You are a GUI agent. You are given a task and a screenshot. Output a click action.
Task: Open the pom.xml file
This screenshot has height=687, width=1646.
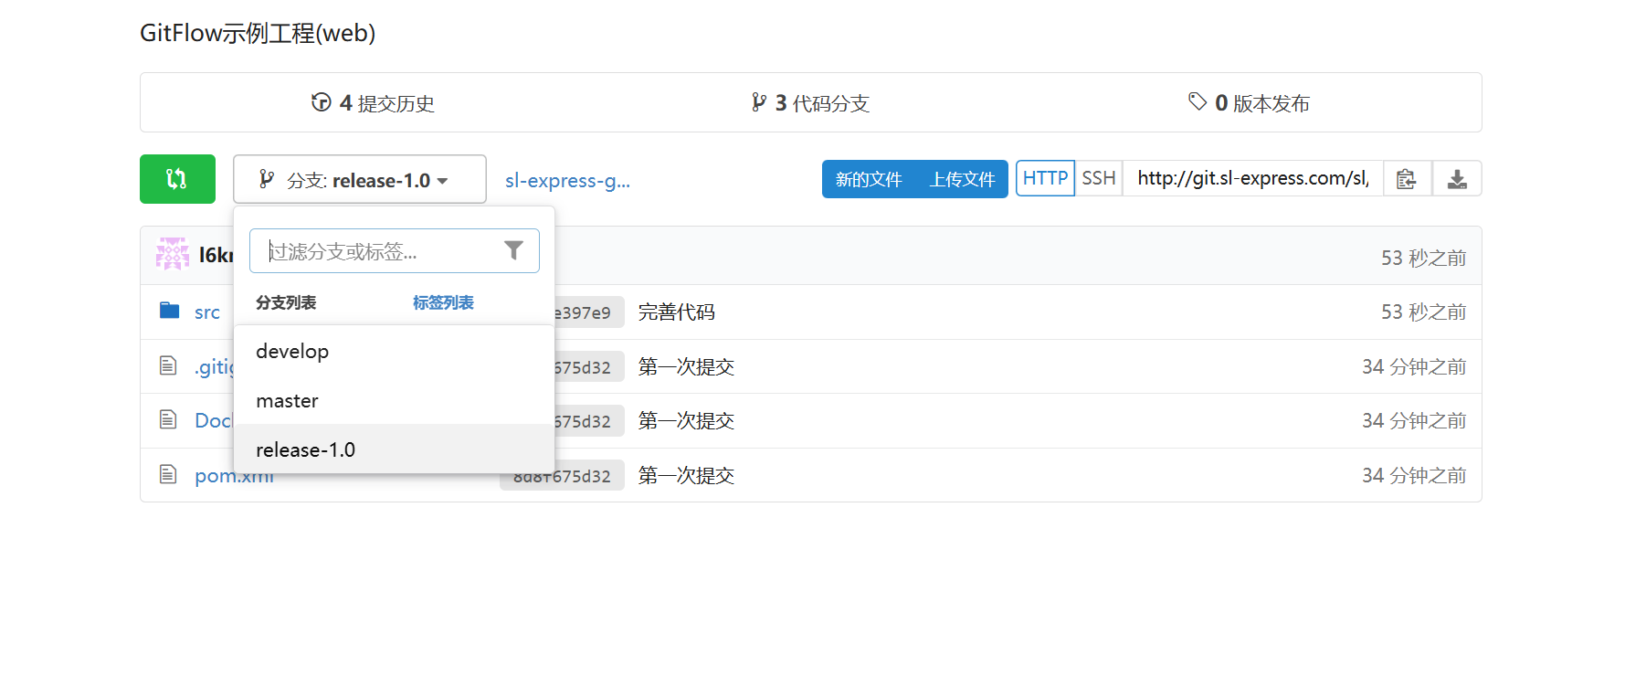tap(234, 476)
